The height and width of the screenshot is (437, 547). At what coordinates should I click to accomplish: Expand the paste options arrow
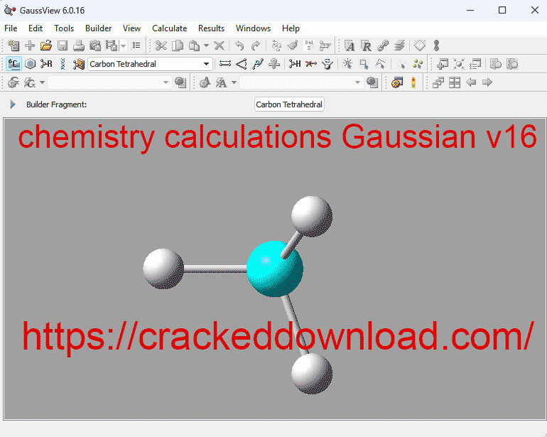tap(206, 45)
